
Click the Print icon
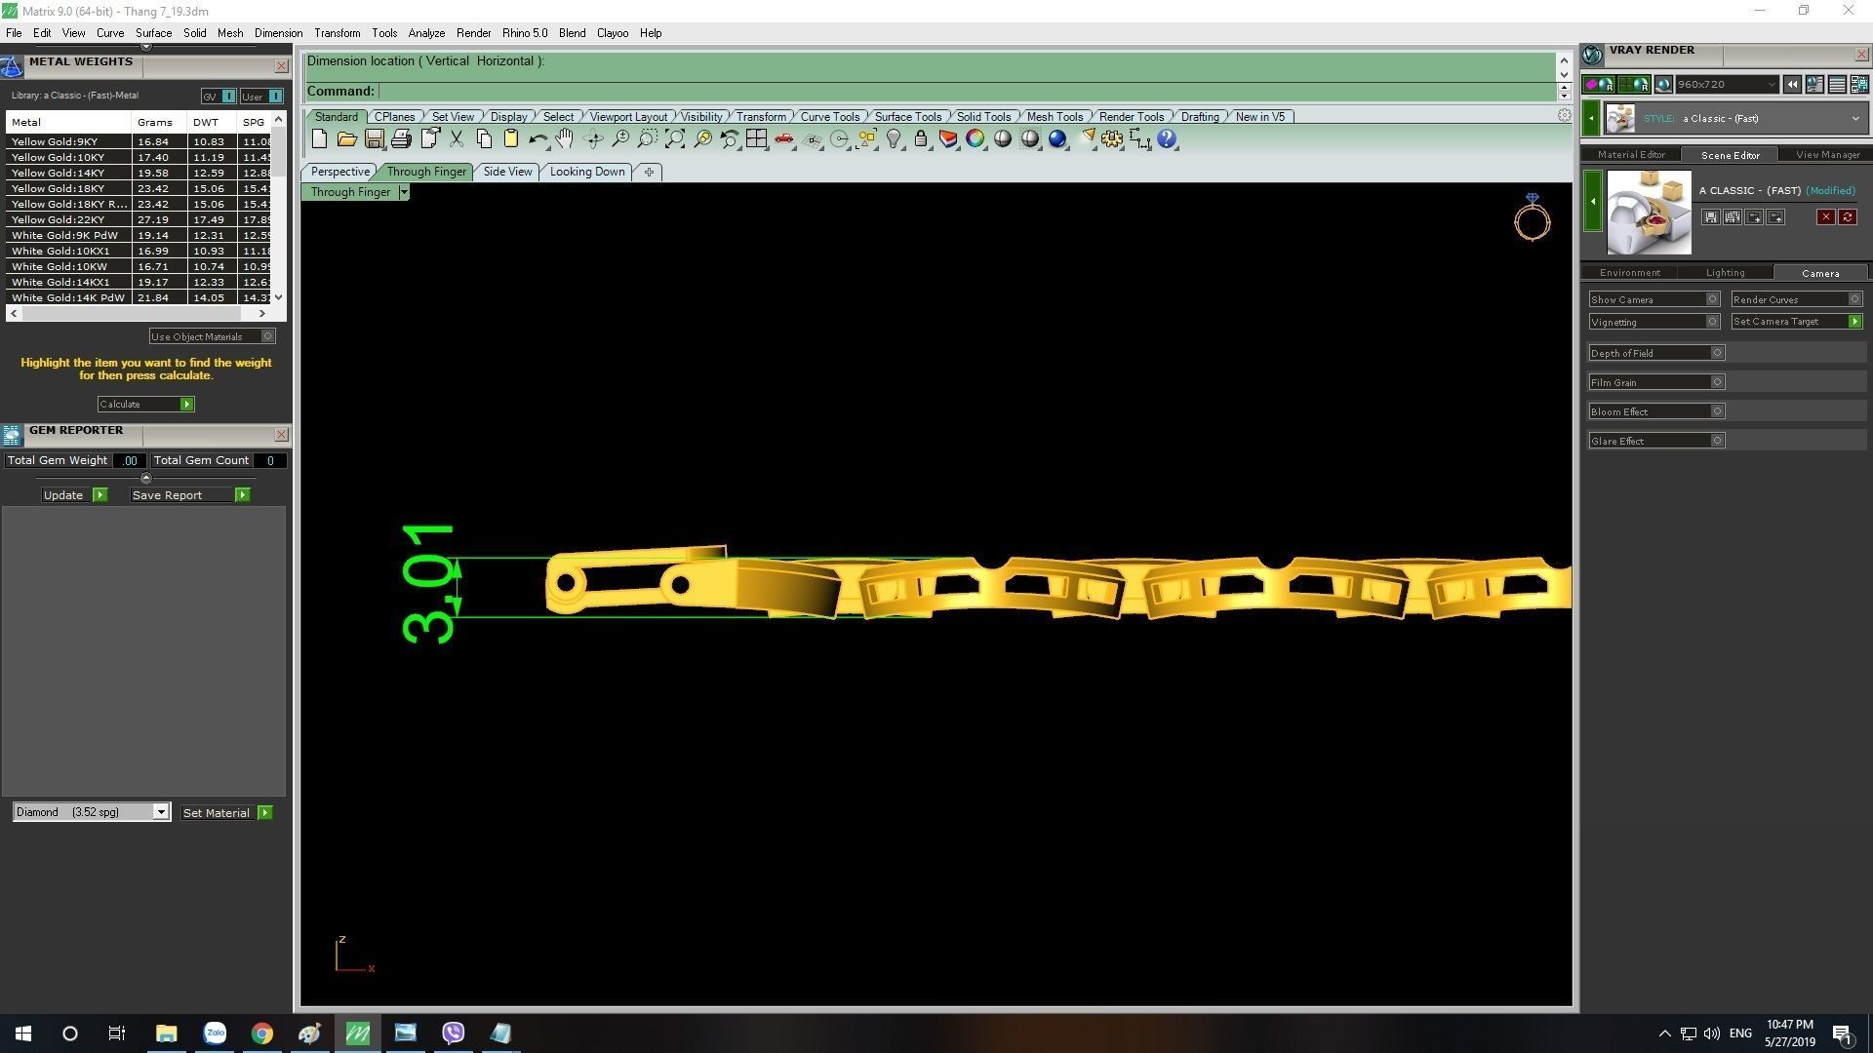(401, 139)
